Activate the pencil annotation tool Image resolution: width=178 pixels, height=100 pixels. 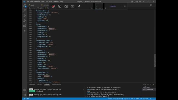pyautogui.click(x=79, y=6)
